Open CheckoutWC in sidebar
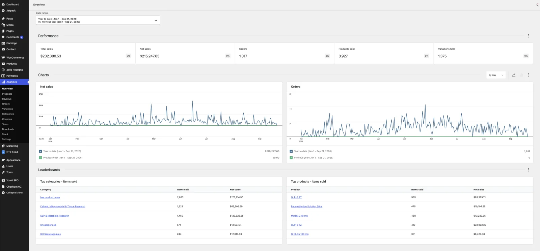Image resolution: width=540 pixels, height=251 pixels. (x=14, y=187)
